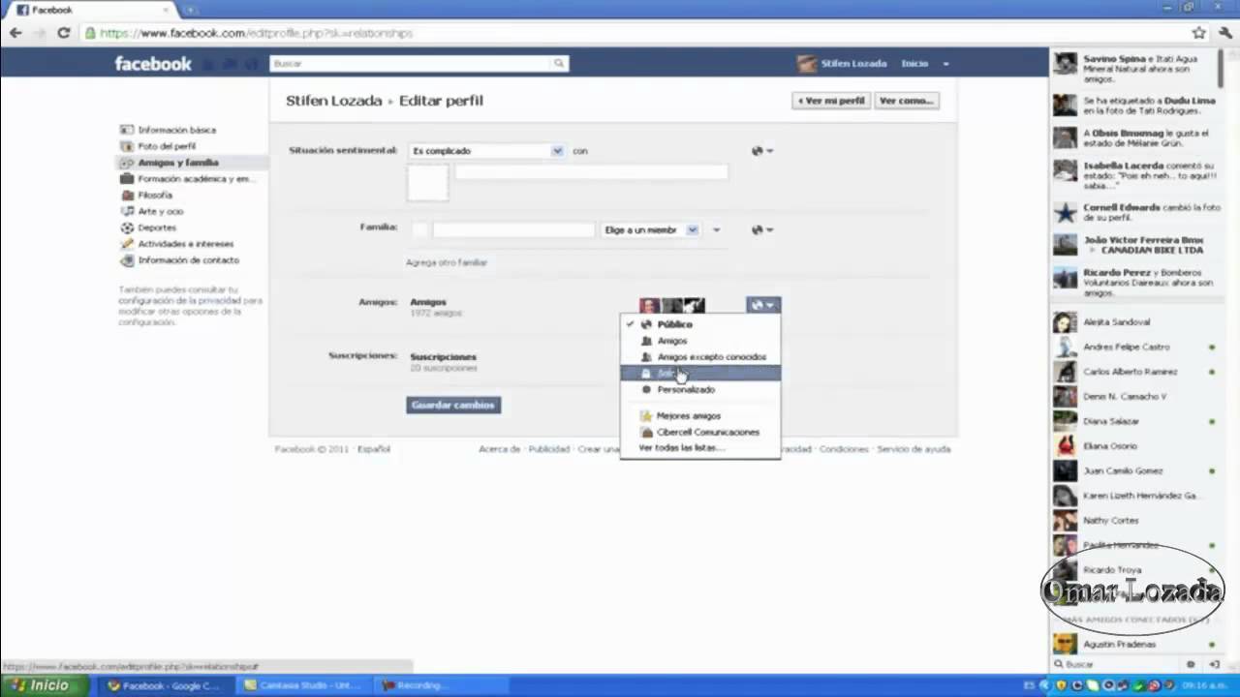Click the Facebook browser tab

(92, 10)
